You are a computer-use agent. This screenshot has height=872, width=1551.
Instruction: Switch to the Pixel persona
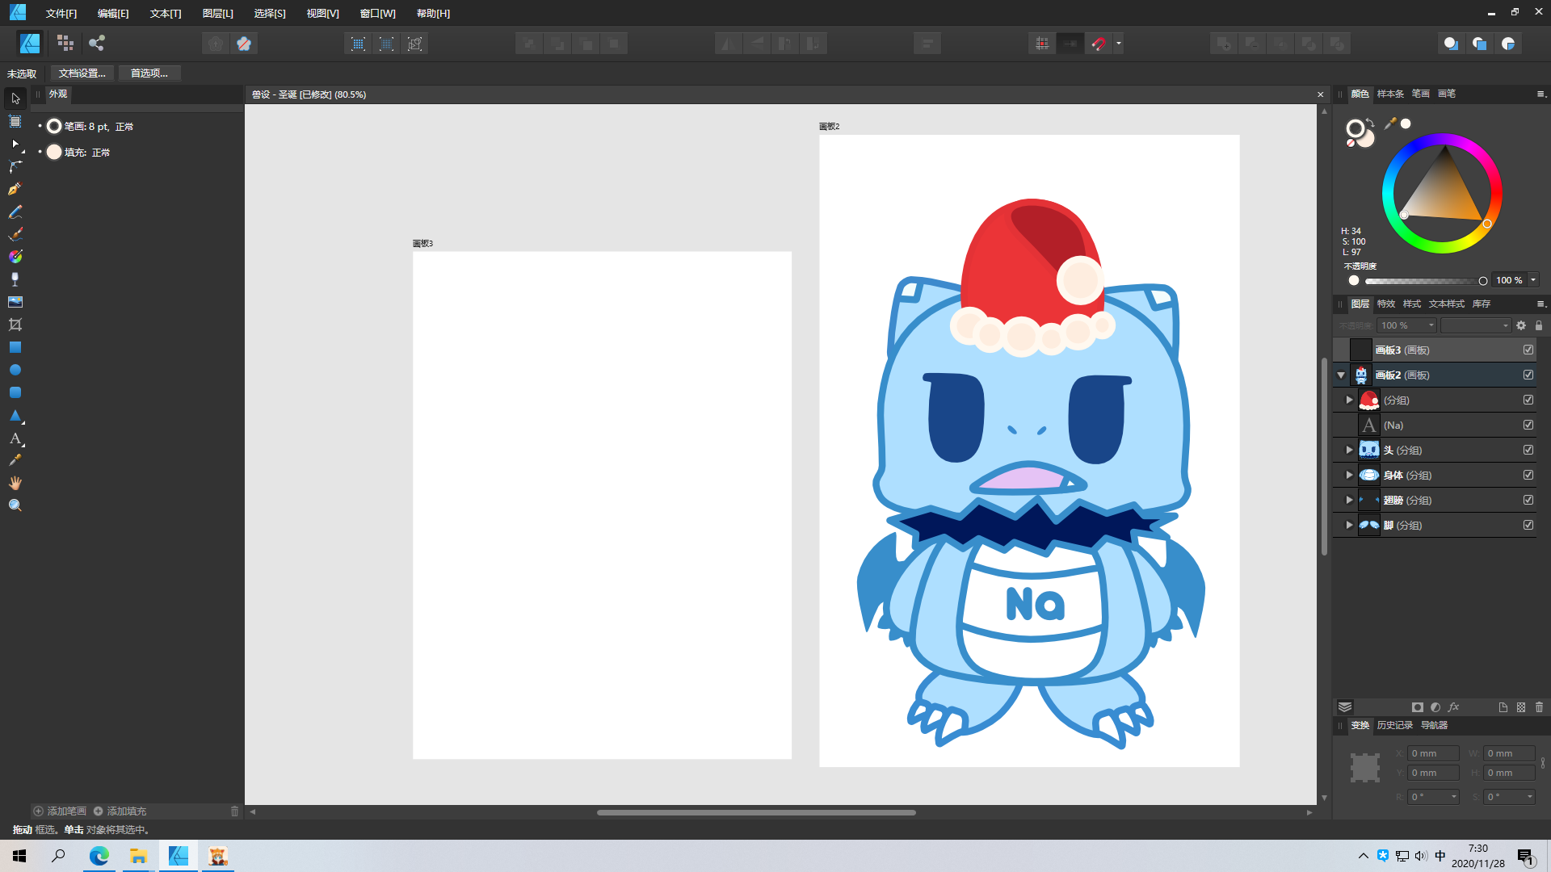[x=65, y=44]
